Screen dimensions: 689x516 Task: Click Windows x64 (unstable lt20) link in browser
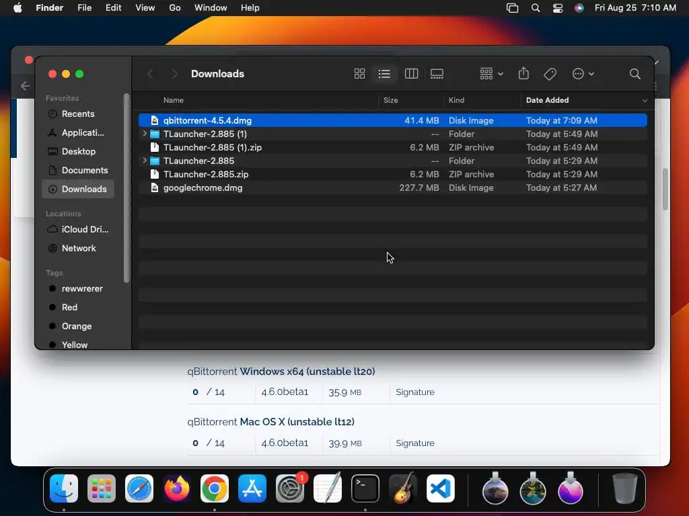[x=307, y=372]
